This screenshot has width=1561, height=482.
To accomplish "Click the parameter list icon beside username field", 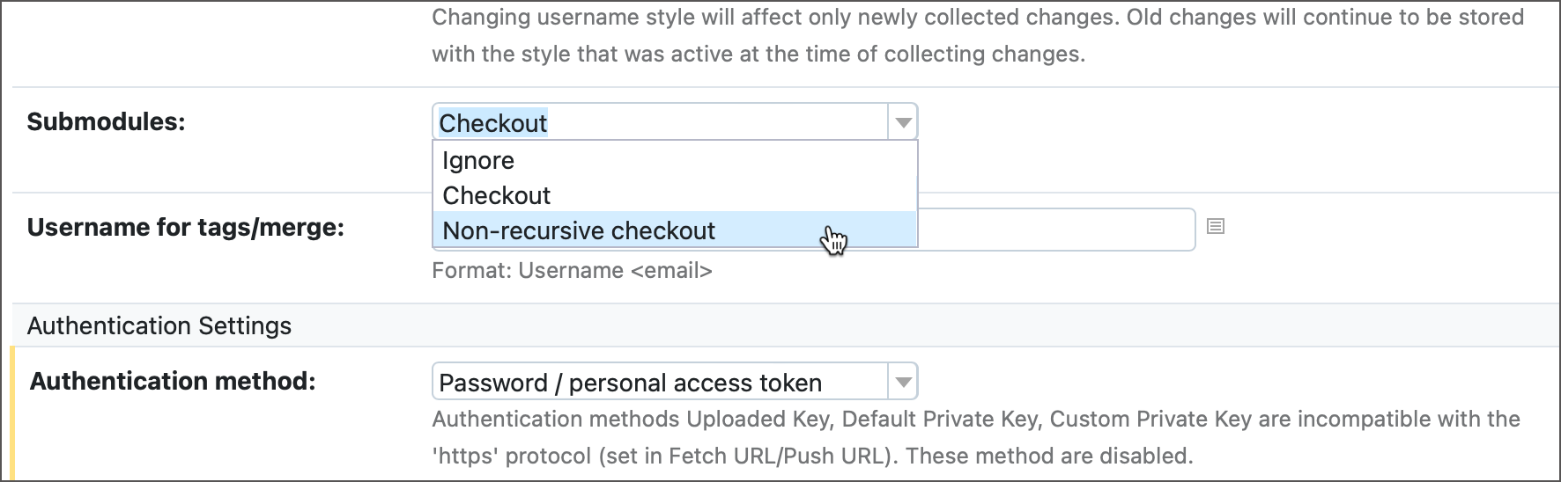I will 1216,227.
